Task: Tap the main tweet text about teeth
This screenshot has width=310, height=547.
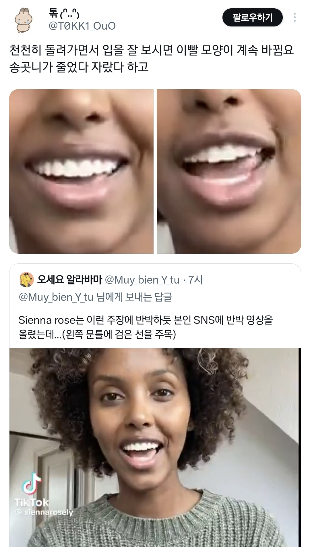Action: (152, 58)
